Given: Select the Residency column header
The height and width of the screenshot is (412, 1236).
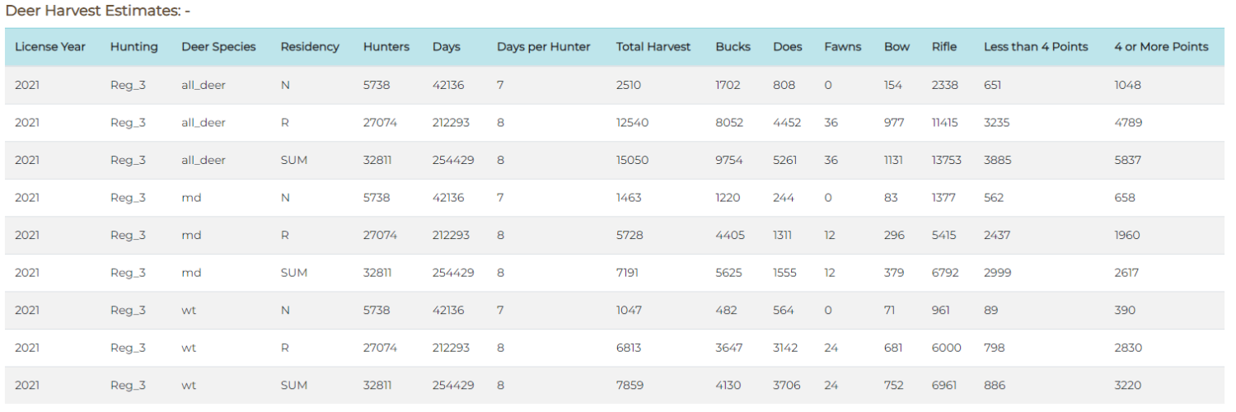Looking at the screenshot, I should pyautogui.click(x=310, y=47).
